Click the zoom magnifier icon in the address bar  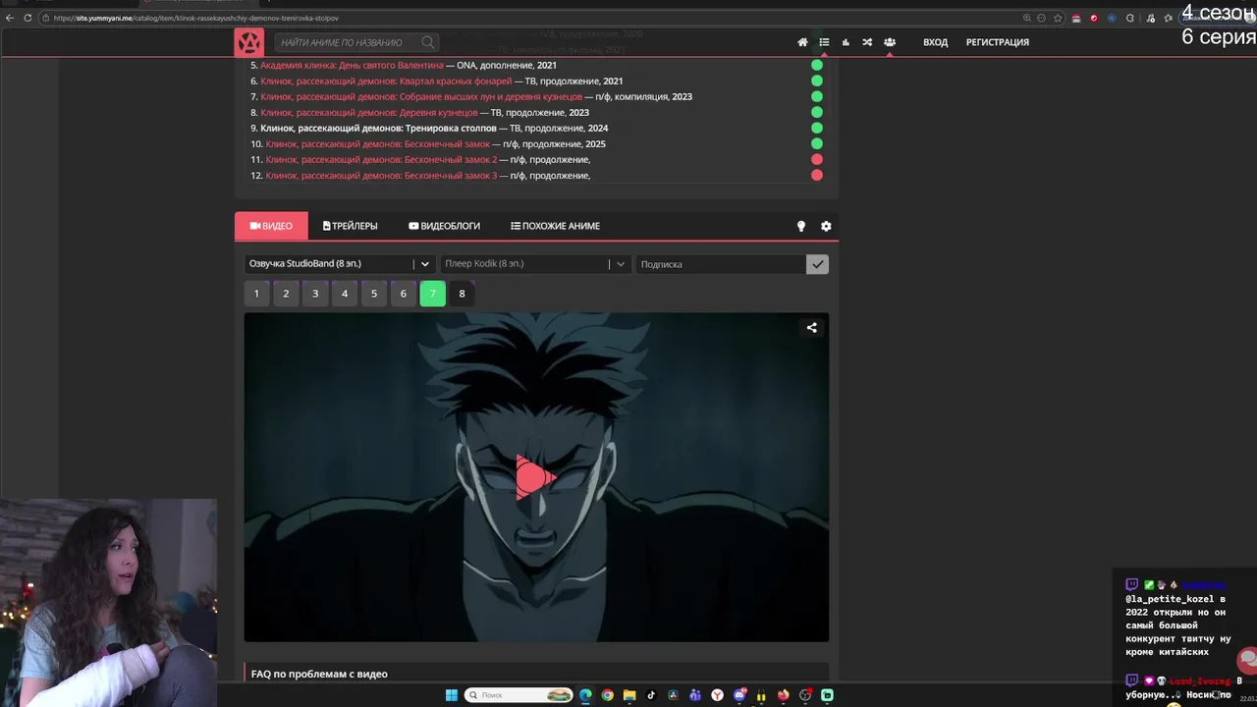(1026, 18)
